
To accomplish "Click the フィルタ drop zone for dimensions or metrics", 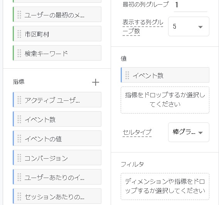I will coord(165,186).
